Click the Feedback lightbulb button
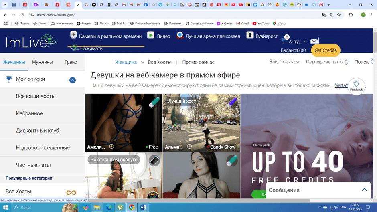Image resolution: width=377 pixels, height=212 pixels. pyautogui.click(x=356, y=86)
